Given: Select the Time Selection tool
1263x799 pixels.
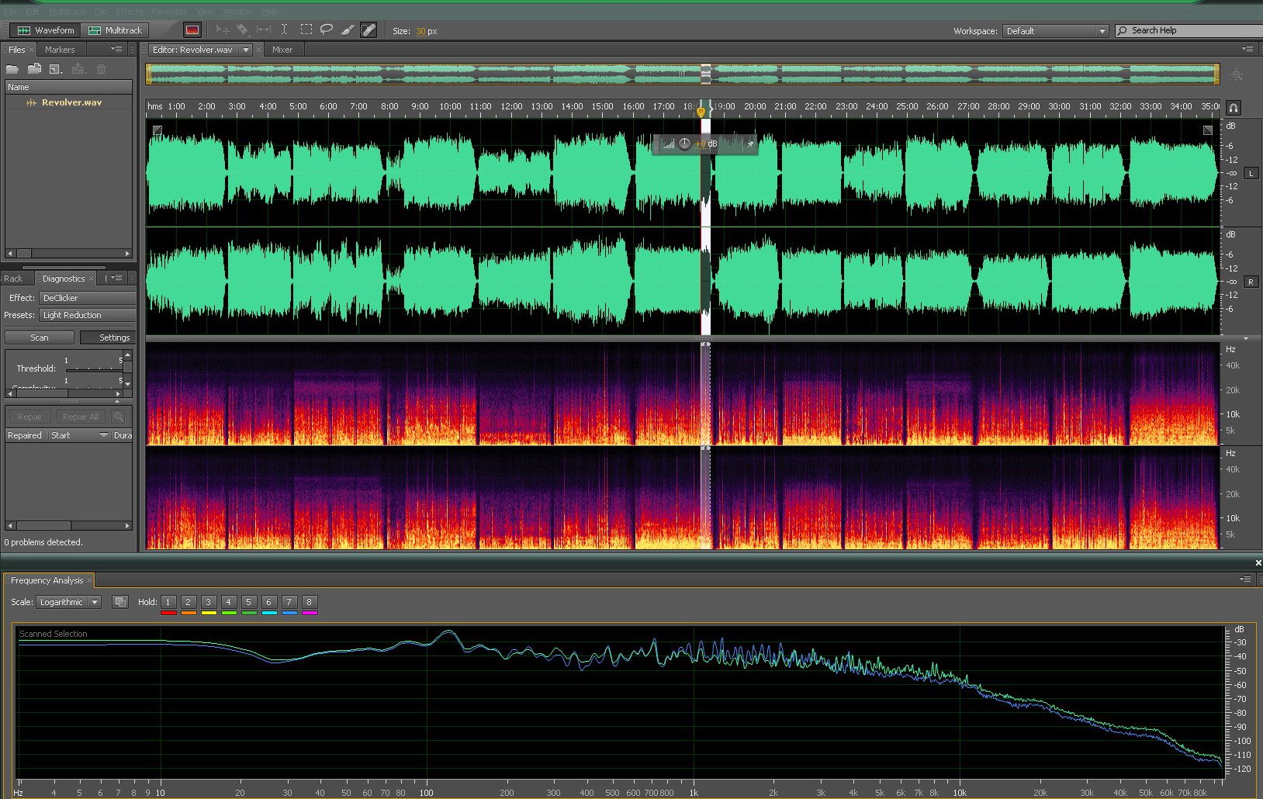Looking at the screenshot, I should pyautogui.click(x=285, y=30).
